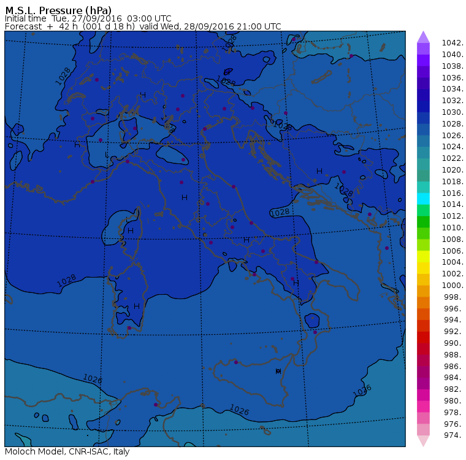Click the legend value '1000.'
The width and height of the screenshot is (466, 460).
click(x=453, y=286)
